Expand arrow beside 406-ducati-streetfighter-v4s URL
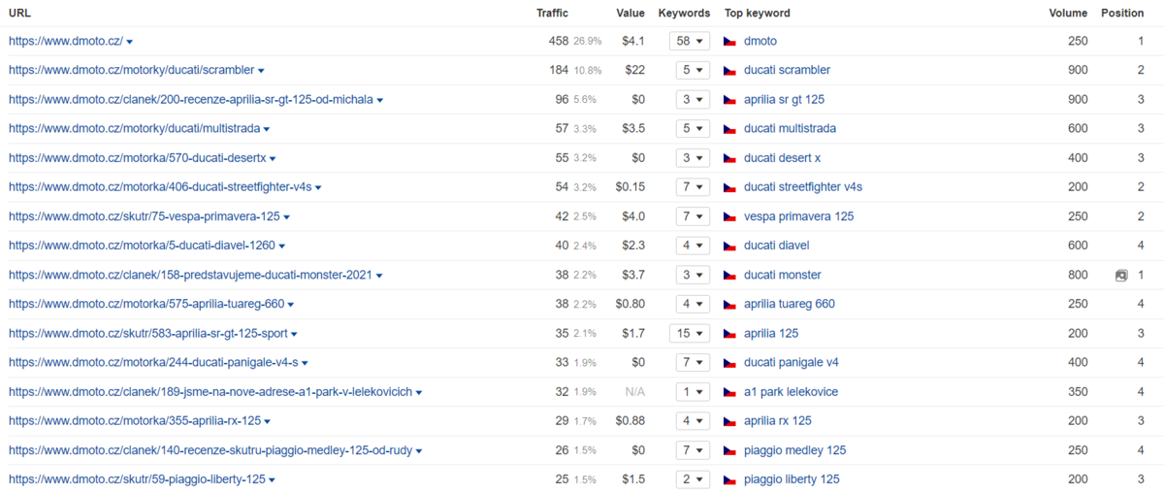This screenshot has height=494, width=1164. [318, 187]
